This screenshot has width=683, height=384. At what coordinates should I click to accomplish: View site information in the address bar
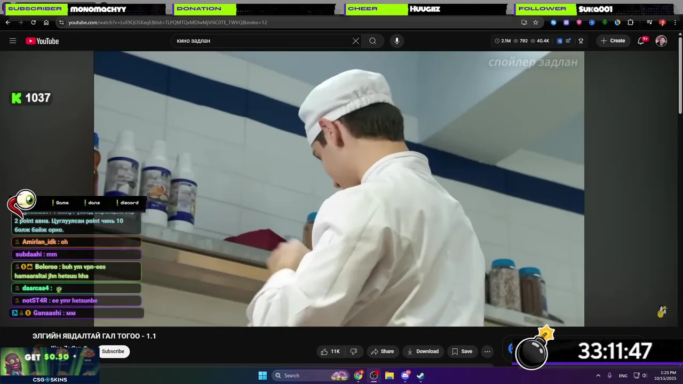(61, 22)
